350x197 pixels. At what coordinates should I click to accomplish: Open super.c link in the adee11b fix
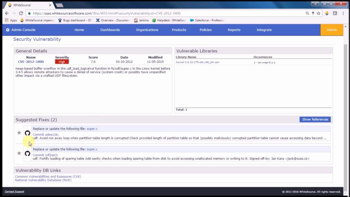(x=92, y=129)
